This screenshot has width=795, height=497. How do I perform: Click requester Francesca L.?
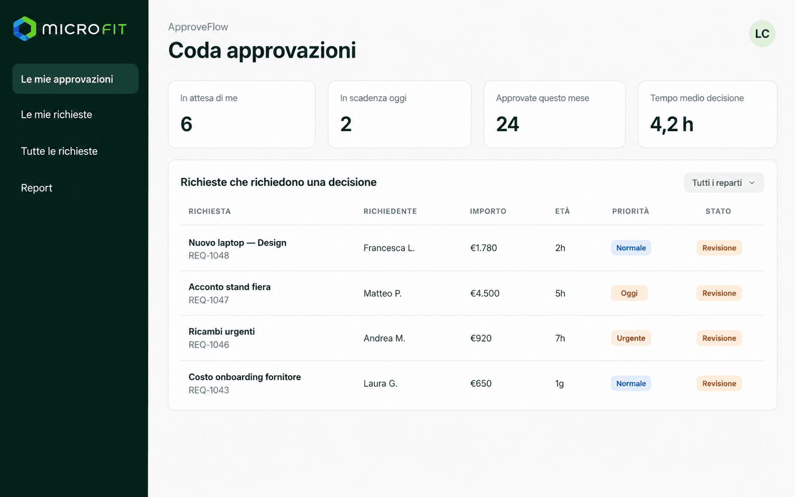tap(389, 248)
